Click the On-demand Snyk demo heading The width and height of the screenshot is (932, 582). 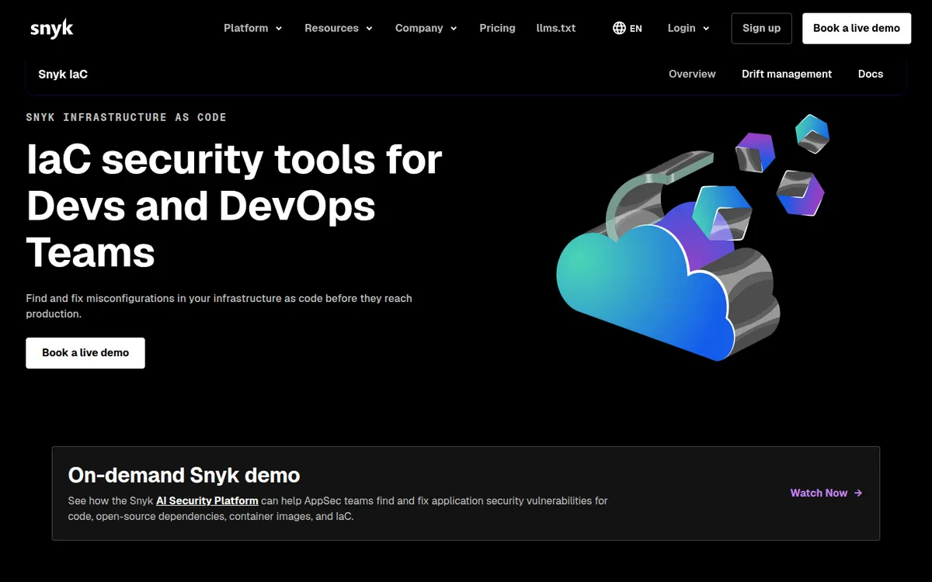pyautogui.click(x=184, y=475)
